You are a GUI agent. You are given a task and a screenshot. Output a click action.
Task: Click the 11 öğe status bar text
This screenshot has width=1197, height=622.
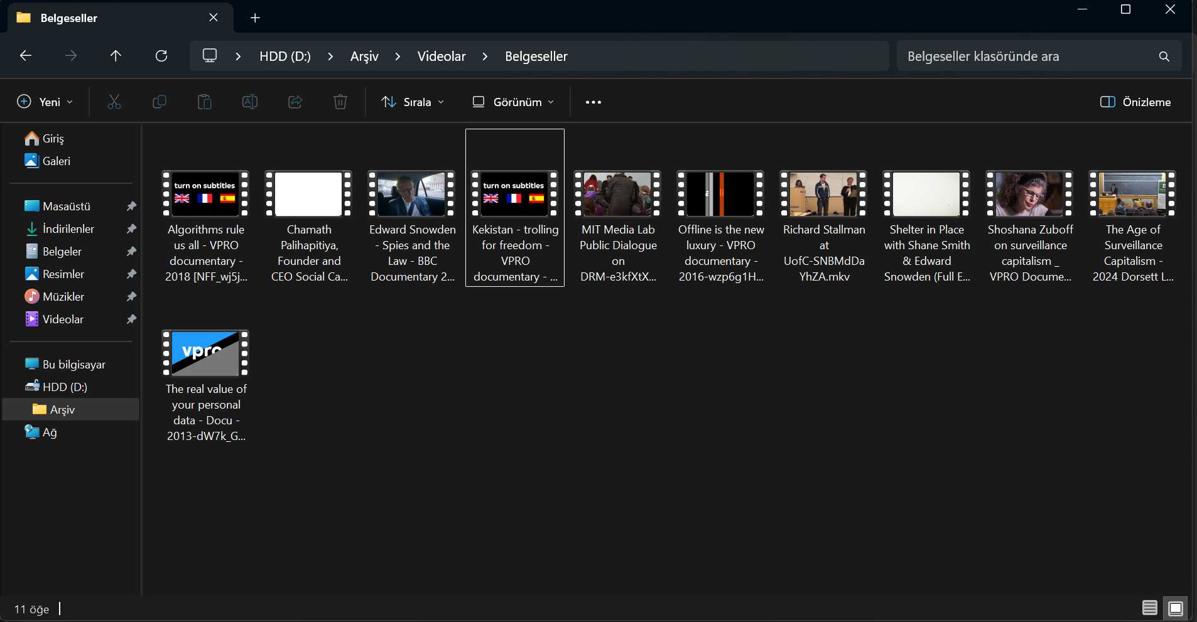pos(31,609)
